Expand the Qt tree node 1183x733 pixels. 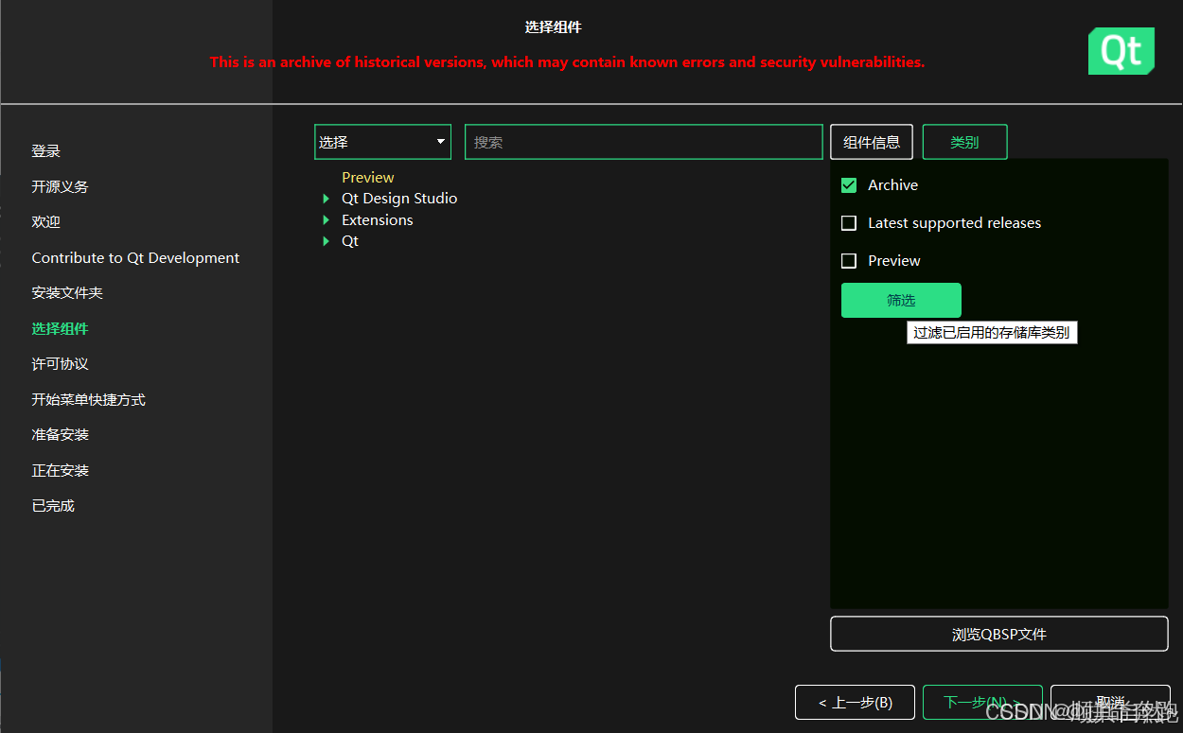point(326,240)
